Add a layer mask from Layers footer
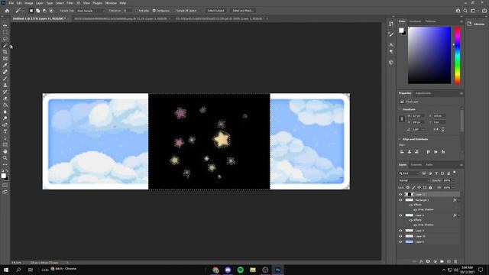 click(428, 261)
